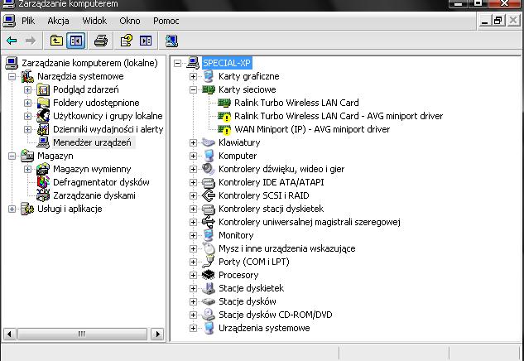This screenshot has width=524, height=361.
Task: Click the console icon beside the Plik menu
Action: click(8, 21)
